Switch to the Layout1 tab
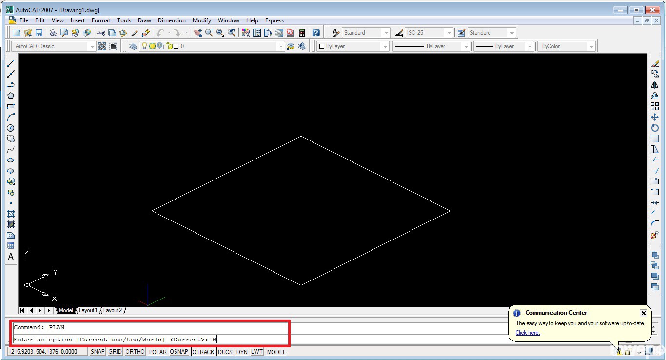 pyautogui.click(x=88, y=310)
